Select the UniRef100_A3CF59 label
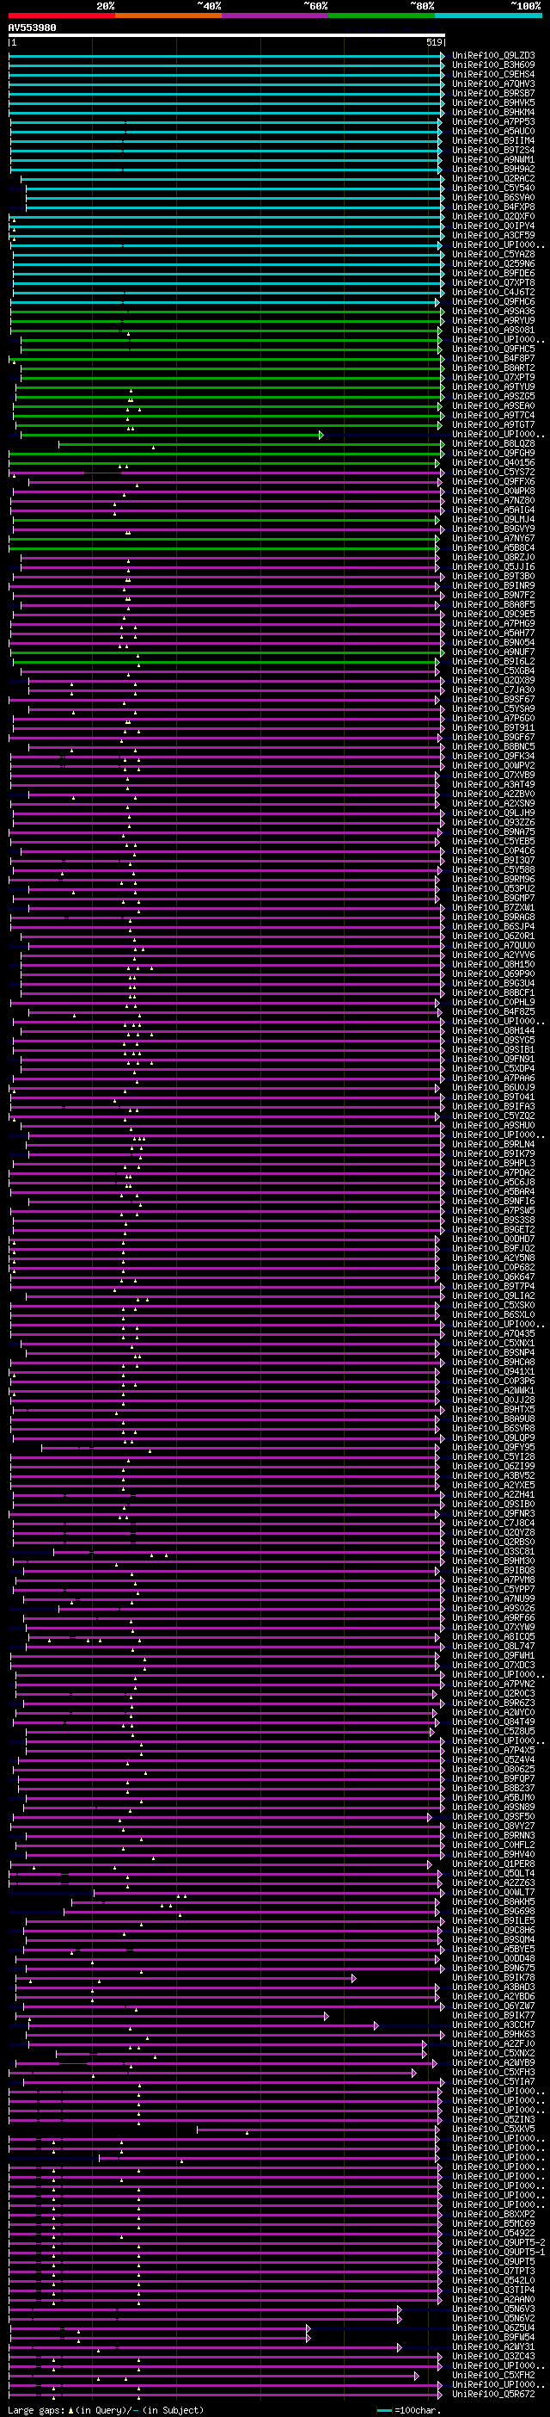Image resolution: width=550 pixels, height=2417 pixels. pos(494,236)
